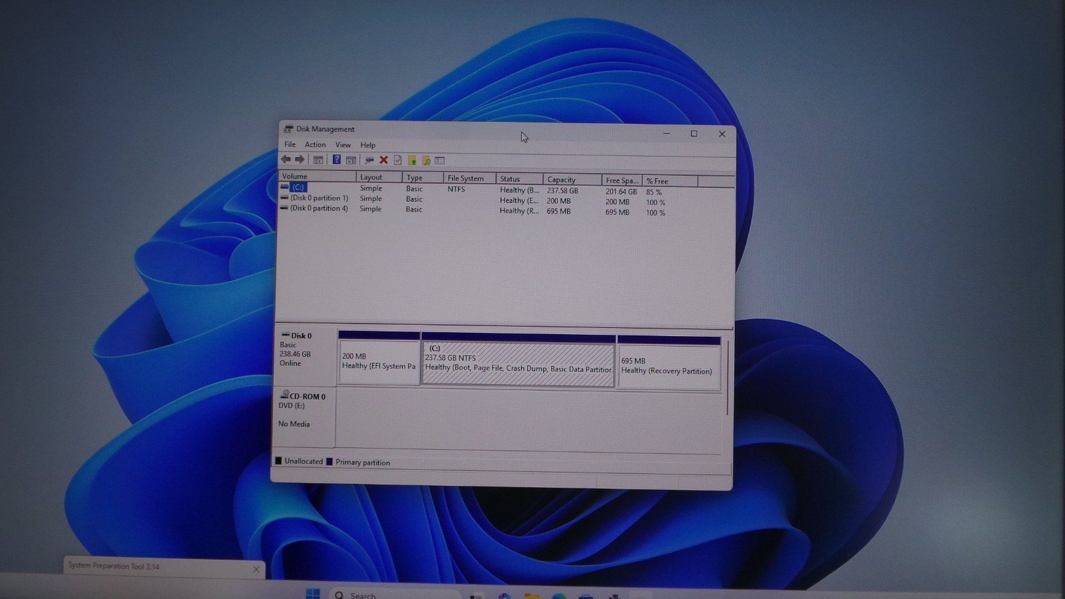
Task: Sort by the Capacity column header
Action: [x=561, y=180]
